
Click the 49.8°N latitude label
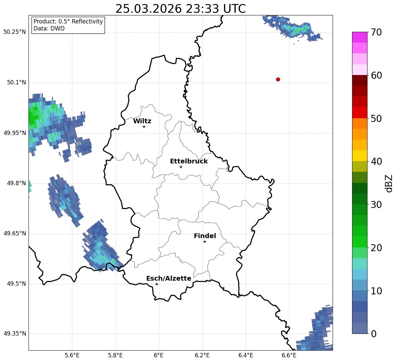tap(16, 183)
